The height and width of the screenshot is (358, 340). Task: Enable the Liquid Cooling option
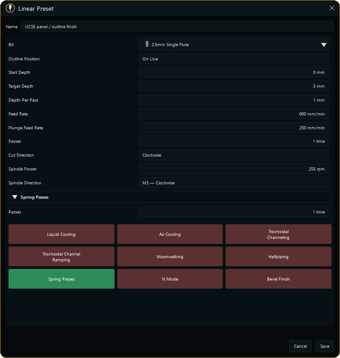pos(61,234)
